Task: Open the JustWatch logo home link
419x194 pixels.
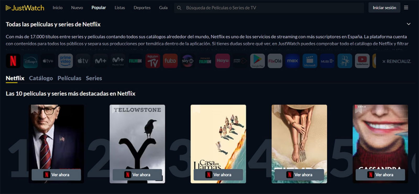Action: 25,8
